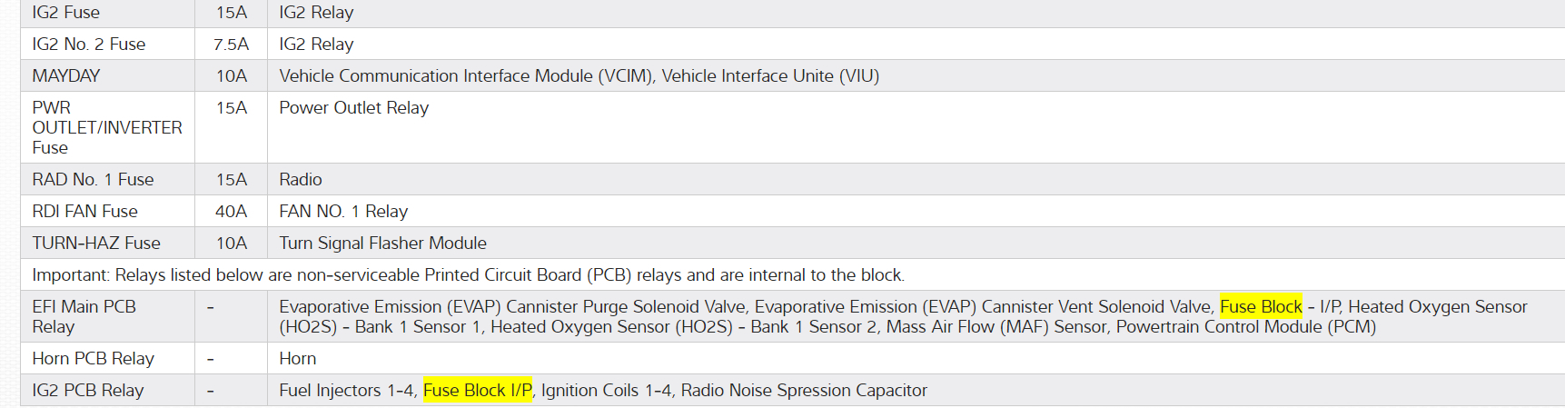Click the 7.5A rating value
Viewport: 1565px width, 408px height.
coord(231,45)
